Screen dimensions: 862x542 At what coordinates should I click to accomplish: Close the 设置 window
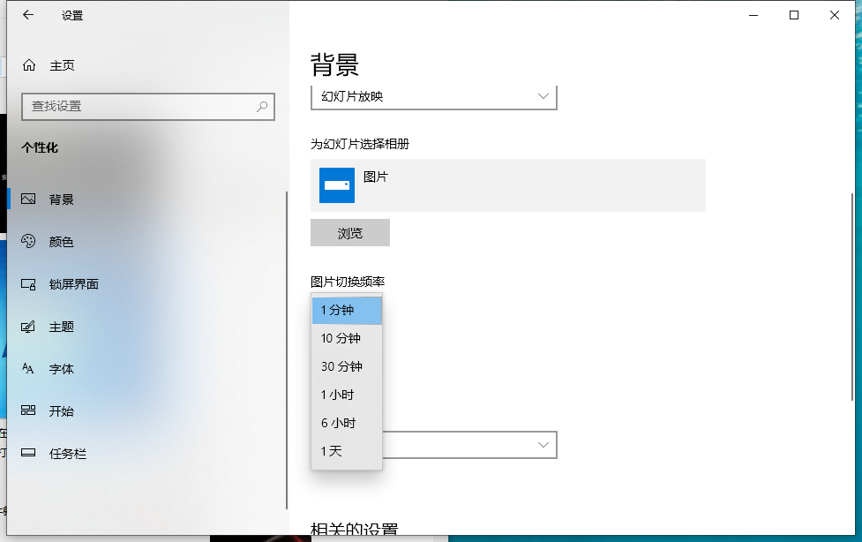[x=835, y=15]
